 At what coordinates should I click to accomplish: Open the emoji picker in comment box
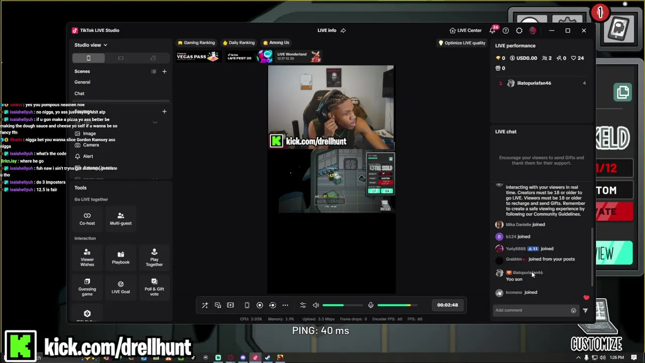573,311
